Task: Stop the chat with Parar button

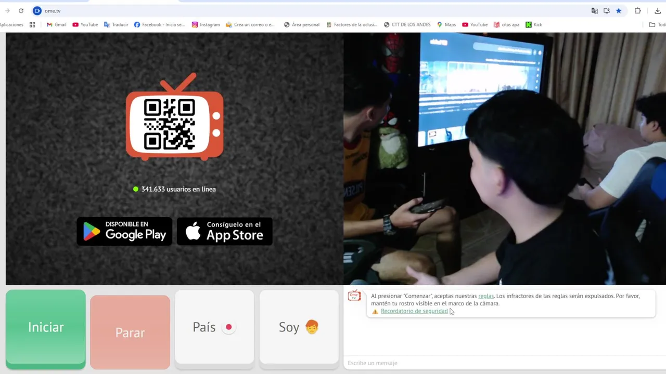Action: [130, 332]
